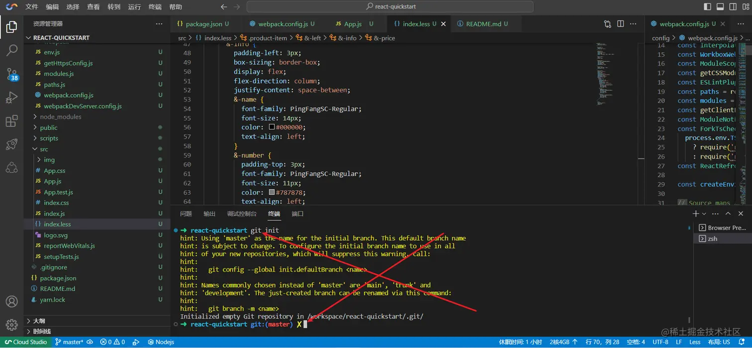Expand the node_modules folder

(97, 117)
